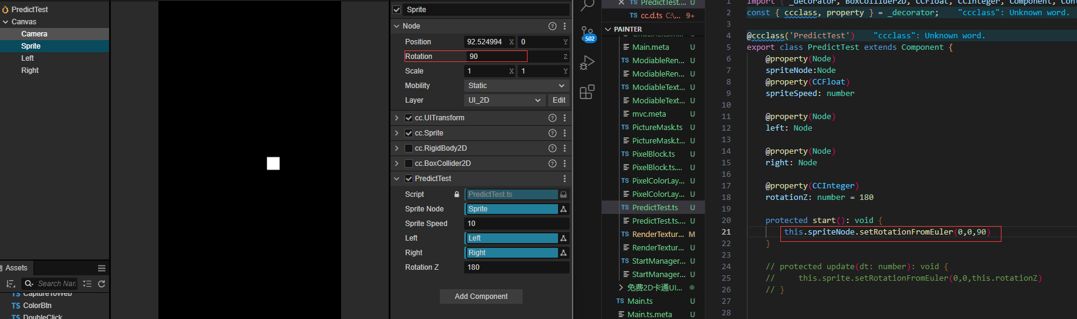This screenshot has height=319, width=1077.
Task: Click Assets sort order icon
Action: point(10,284)
